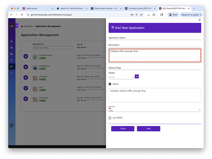Regenerate the App Secret for sunil
Viewport: 212px width, 159px height.
pyautogui.click(x=88, y=90)
